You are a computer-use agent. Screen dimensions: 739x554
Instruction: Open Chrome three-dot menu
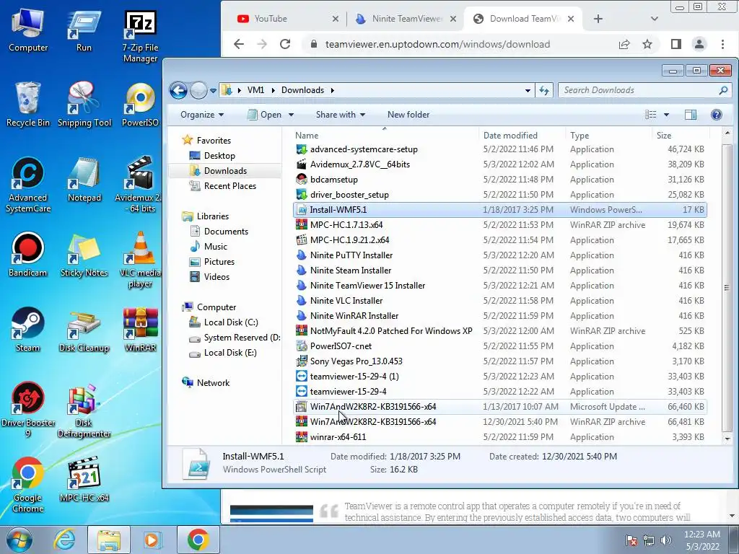pyautogui.click(x=722, y=44)
